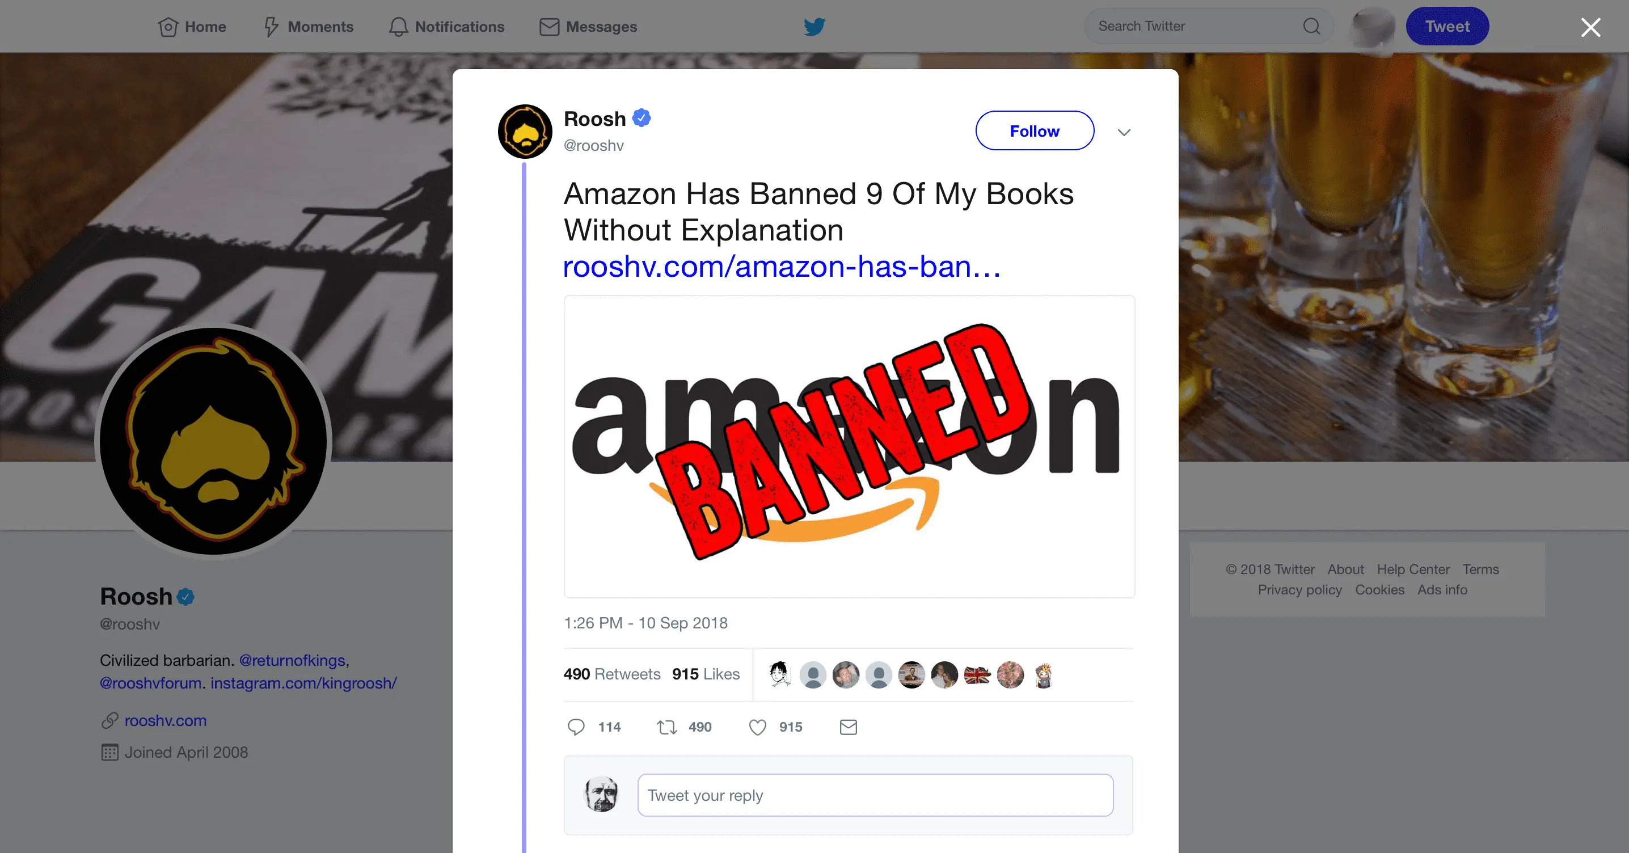Click the reply speech bubble icon
The image size is (1629, 853).
coord(576,727)
